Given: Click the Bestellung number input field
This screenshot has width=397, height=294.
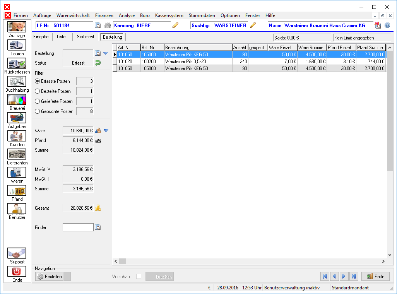Looking at the screenshot, I should click(x=78, y=53).
